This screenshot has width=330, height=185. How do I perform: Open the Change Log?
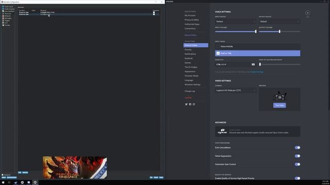190,91
